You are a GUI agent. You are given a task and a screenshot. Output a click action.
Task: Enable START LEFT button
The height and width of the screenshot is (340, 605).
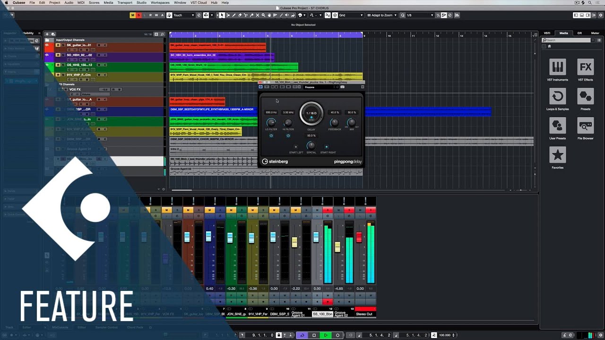[x=296, y=147]
